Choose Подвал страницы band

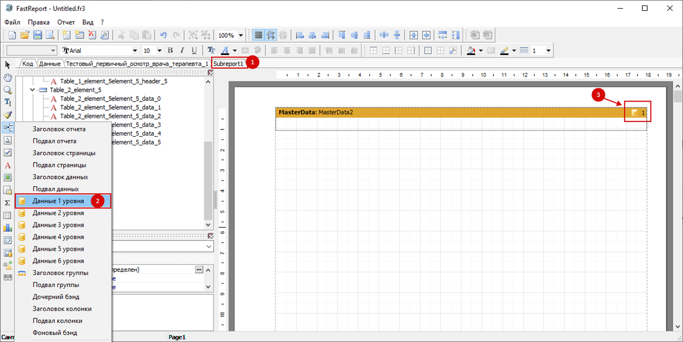[63, 165]
